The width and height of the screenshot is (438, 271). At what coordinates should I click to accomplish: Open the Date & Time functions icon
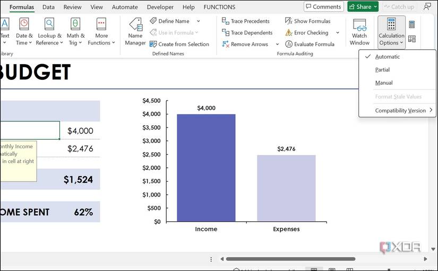click(24, 24)
